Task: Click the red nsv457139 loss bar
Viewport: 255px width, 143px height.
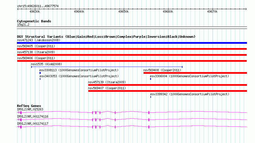Action: pos(168,85)
